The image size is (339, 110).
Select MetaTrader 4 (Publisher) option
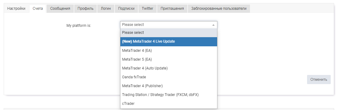[x=169, y=86]
